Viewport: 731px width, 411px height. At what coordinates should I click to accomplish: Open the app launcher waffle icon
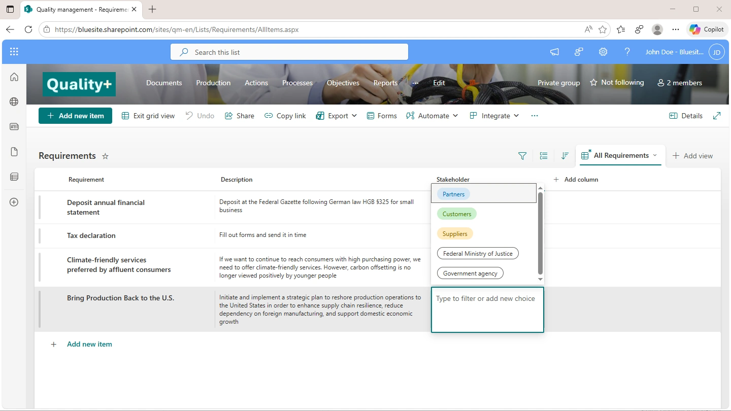click(x=14, y=52)
